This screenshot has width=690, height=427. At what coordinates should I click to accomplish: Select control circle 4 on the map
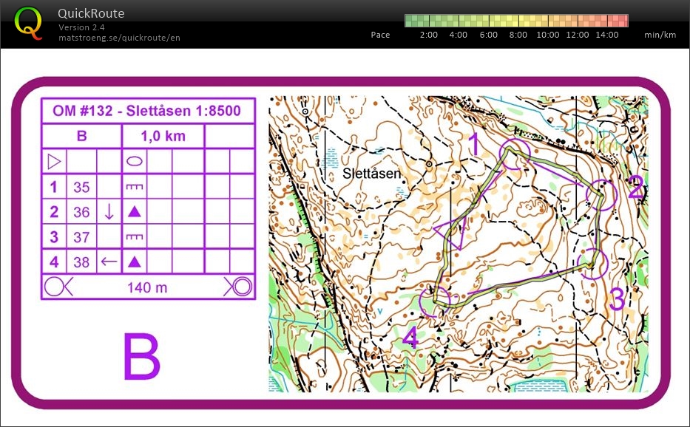(x=435, y=300)
